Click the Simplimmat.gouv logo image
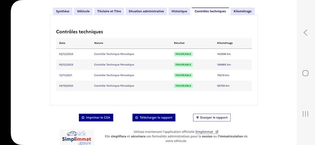Image resolution: width=315 pixels, height=145 pixels. pyautogui.click(x=76, y=137)
